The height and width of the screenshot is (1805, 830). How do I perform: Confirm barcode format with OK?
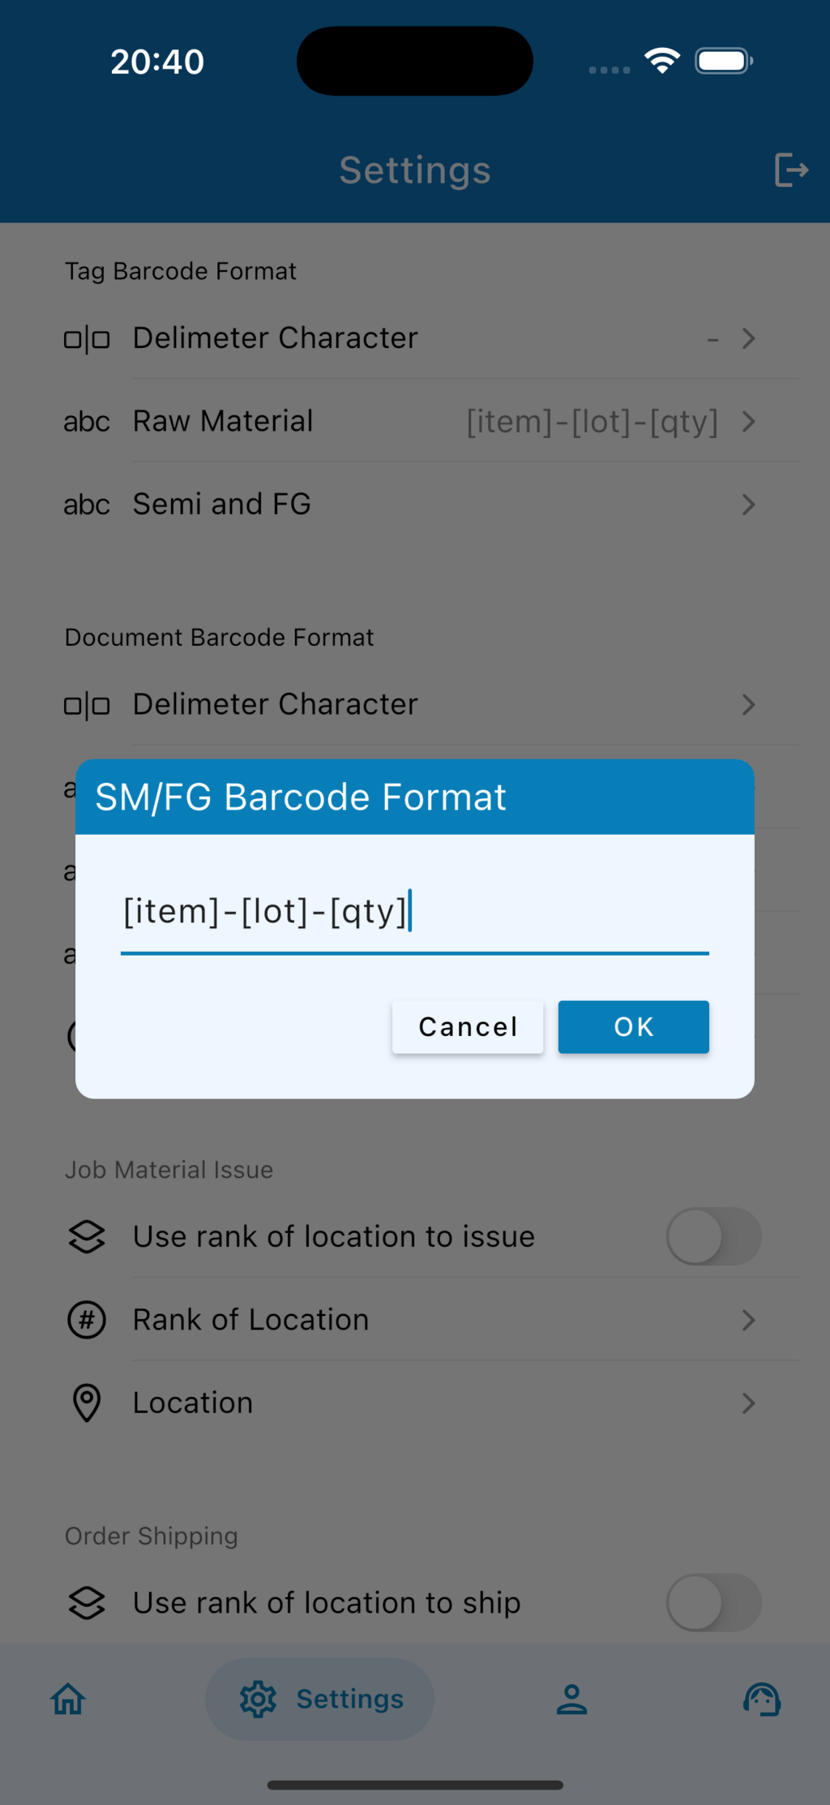633,1027
